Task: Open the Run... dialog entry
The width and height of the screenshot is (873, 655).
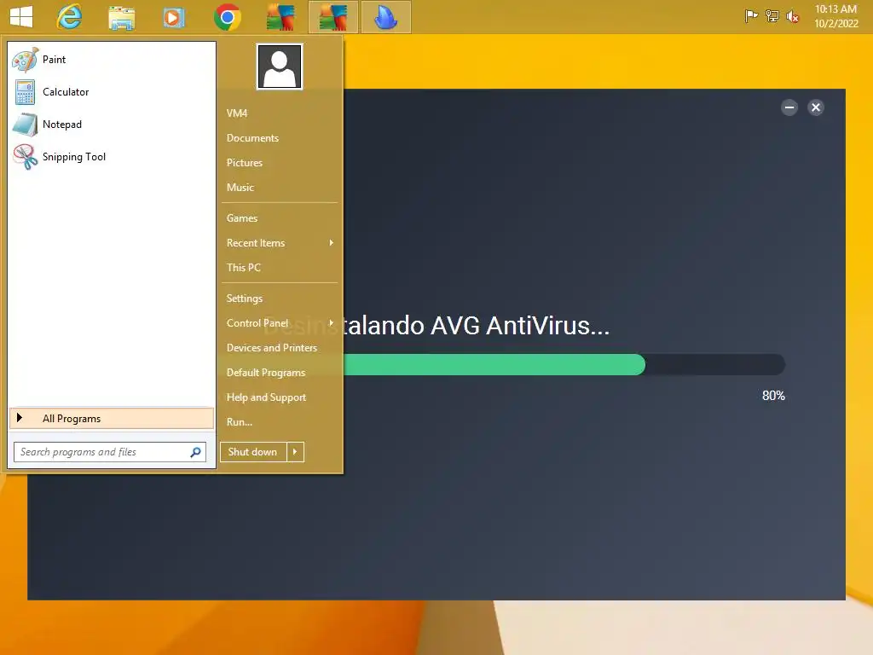Action: pos(239,422)
